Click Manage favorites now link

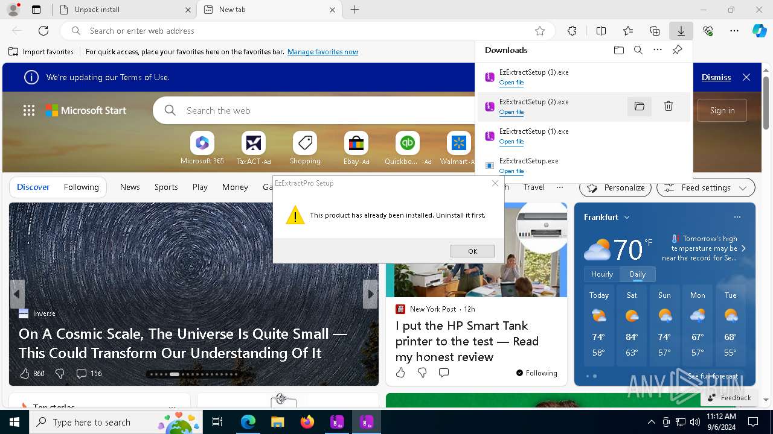coord(322,52)
